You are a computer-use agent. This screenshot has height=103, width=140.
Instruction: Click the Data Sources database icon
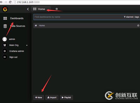coord(5,26)
